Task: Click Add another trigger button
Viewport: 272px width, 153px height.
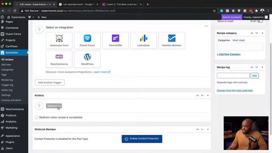Action: [50, 82]
